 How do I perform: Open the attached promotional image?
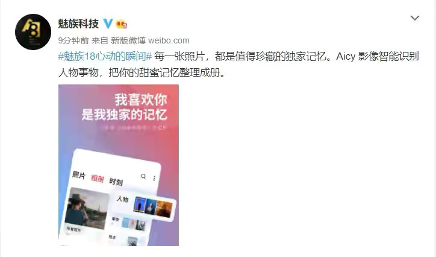119,165
